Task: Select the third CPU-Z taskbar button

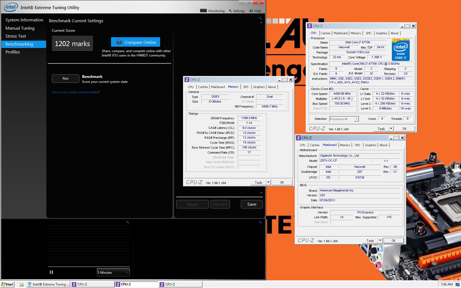Action: tap(180, 284)
